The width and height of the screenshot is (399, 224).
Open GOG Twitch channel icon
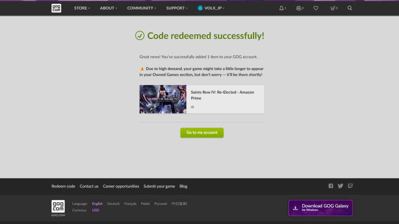(350, 186)
